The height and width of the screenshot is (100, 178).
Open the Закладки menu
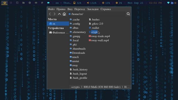coord(93,9)
